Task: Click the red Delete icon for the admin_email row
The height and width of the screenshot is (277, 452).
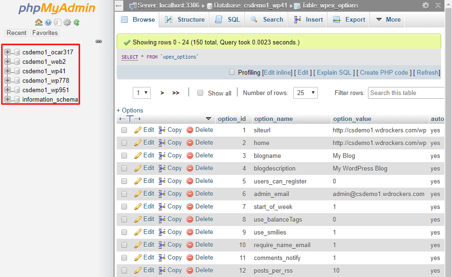Action: pos(190,194)
